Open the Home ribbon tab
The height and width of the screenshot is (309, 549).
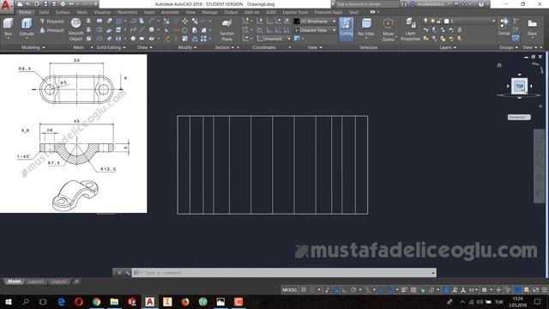(x=25, y=12)
